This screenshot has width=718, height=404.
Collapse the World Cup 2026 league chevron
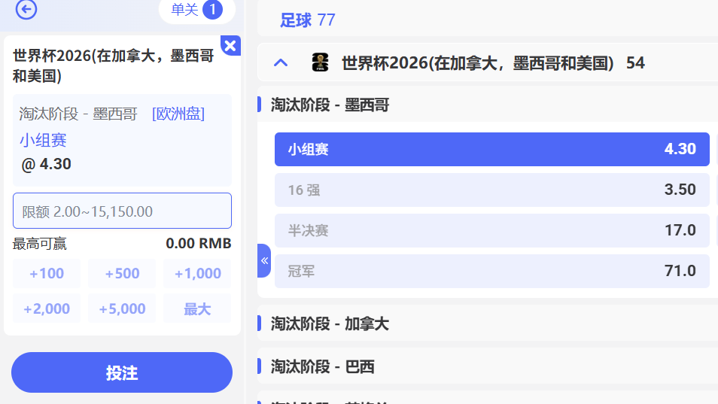[x=281, y=63]
